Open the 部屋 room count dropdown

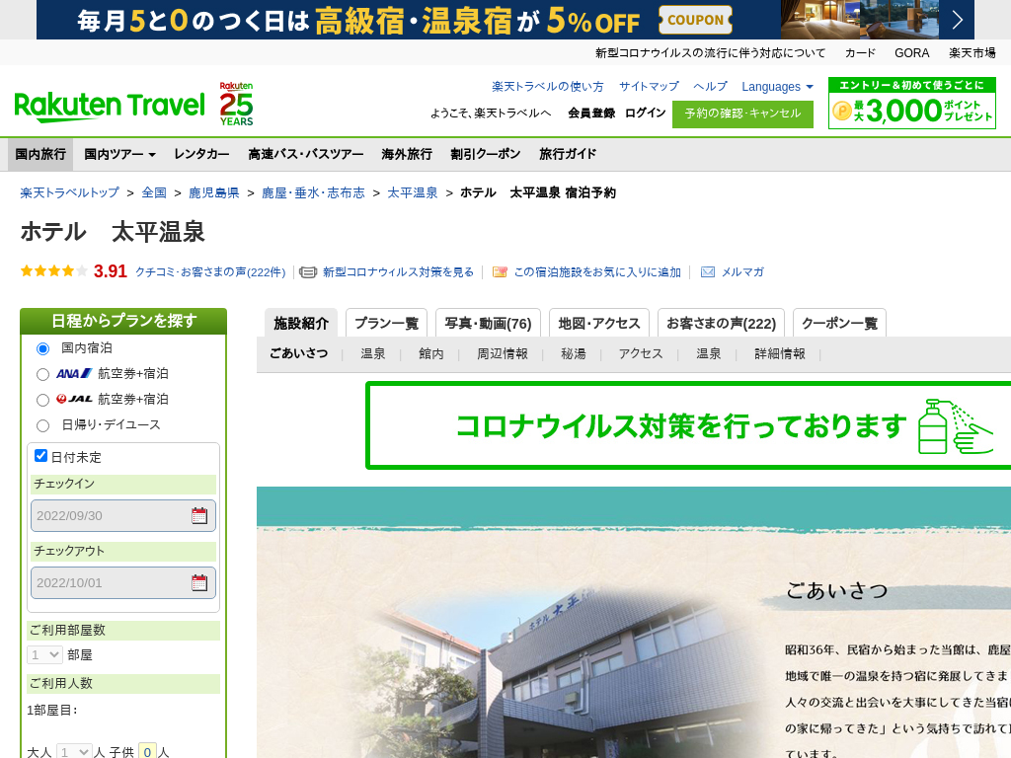44,655
